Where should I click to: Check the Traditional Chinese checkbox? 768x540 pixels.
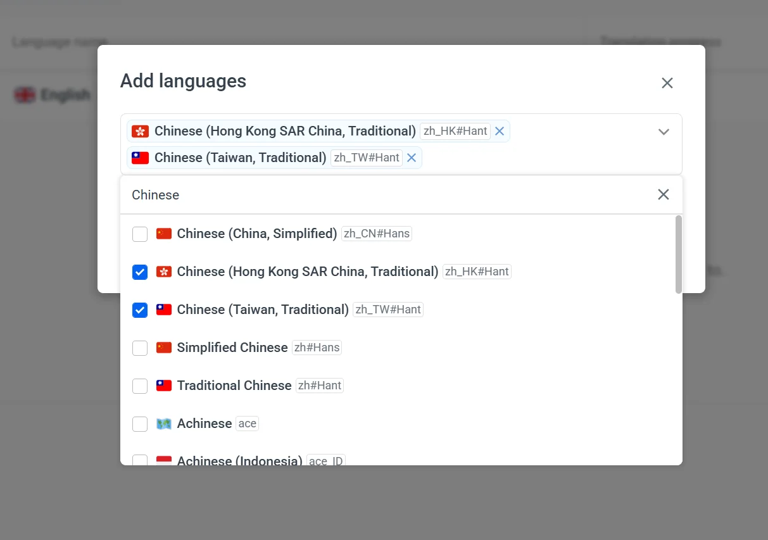[x=140, y=386]
